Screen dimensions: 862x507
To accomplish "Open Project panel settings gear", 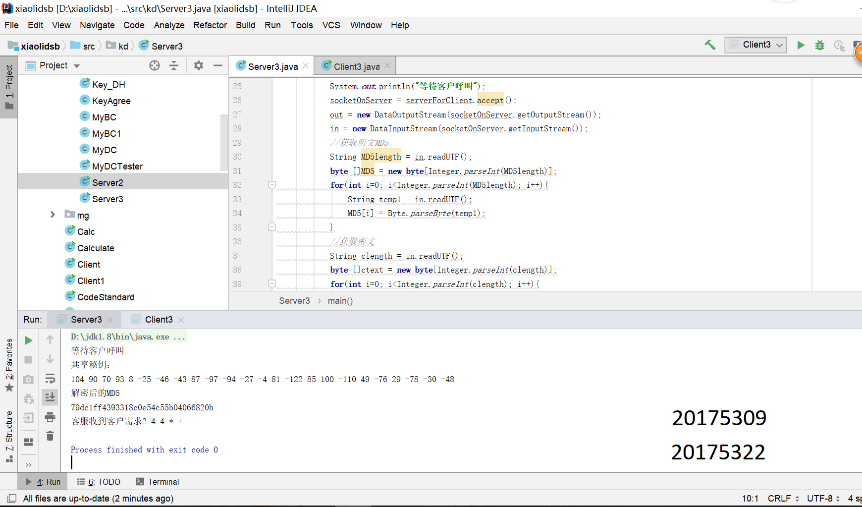I will (199, 65).
